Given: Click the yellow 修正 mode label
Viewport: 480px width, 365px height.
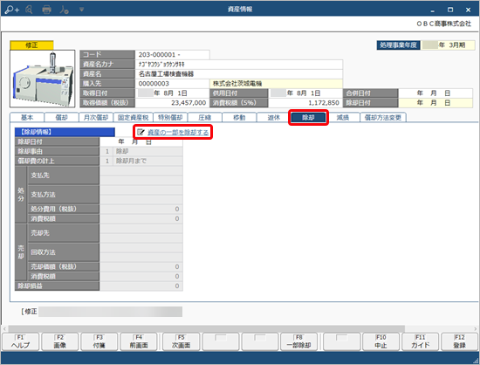Looking at the screenshot, I should coord(31,45).
